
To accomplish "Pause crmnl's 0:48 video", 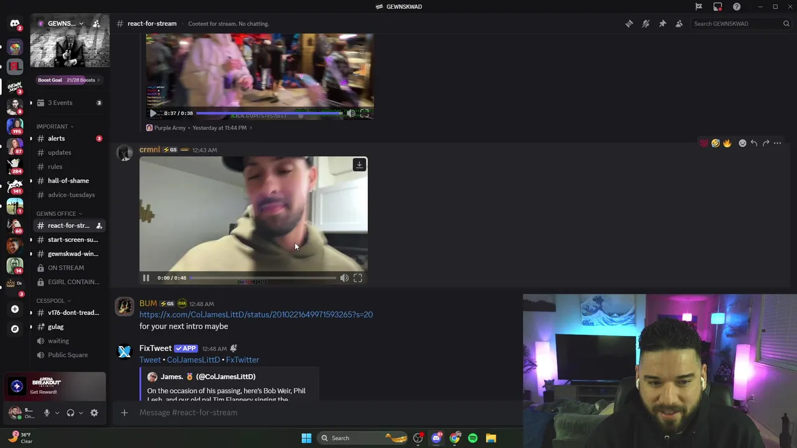I will point(146,278).
